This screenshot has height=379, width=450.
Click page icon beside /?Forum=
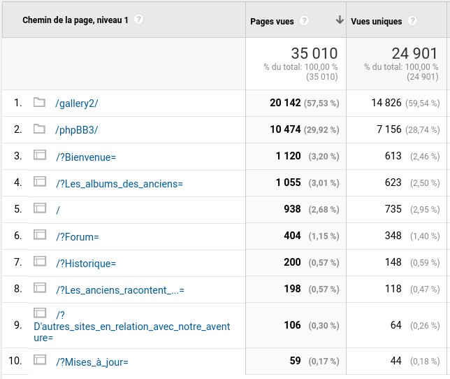tap(39, 236)
